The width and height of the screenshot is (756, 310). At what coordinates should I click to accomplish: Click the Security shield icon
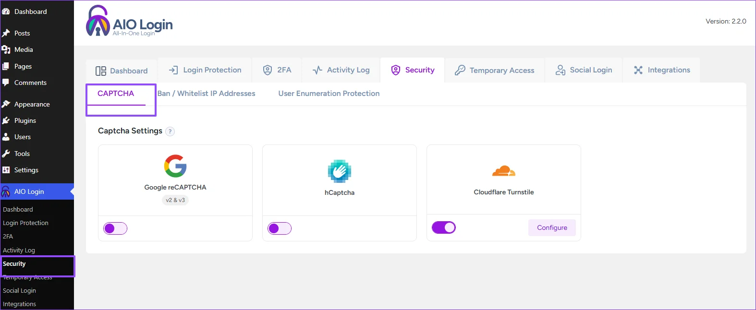[395, 70]
